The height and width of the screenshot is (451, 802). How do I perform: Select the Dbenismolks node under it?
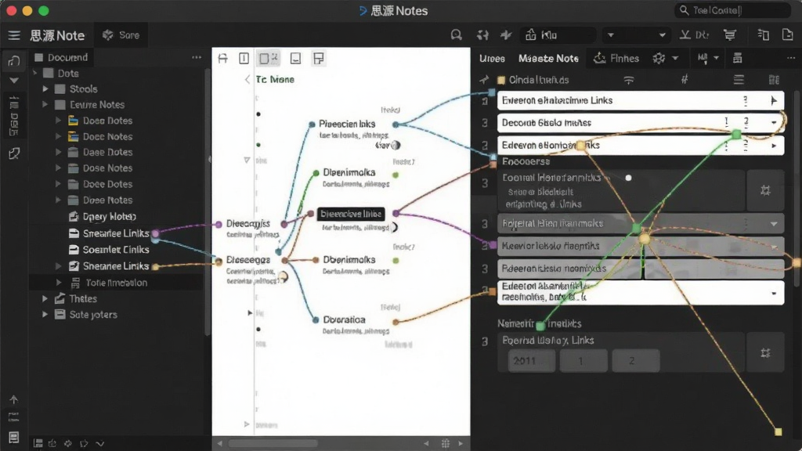(x=349, y=260)
